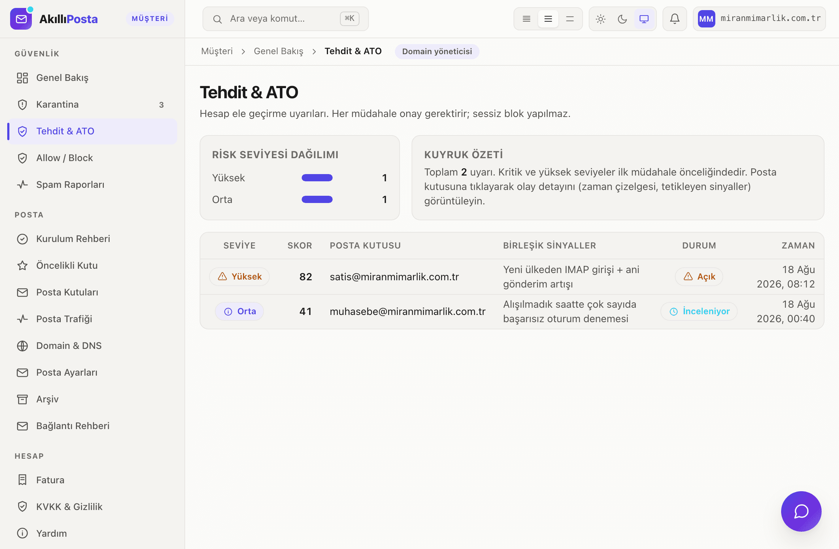Open miranmimarlik.com.tr account menu
Viewport: 839px width, 549px height.
click(x=759, y=19)
